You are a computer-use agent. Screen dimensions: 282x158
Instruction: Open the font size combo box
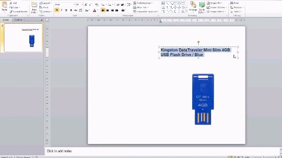pyautogui.click(x=79, y=4)
